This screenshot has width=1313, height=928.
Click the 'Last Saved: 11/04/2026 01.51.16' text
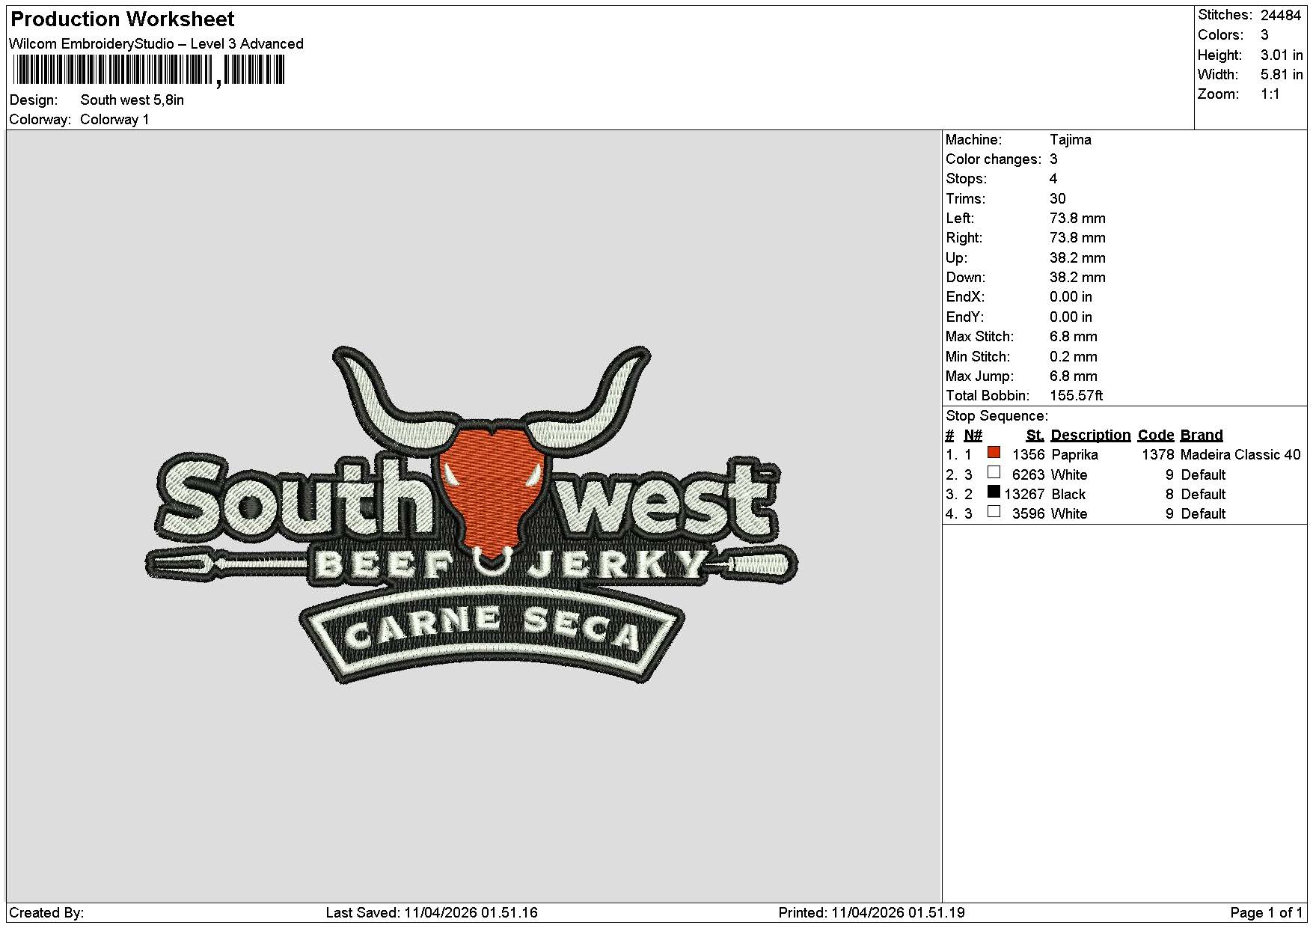tap(432, 913)
